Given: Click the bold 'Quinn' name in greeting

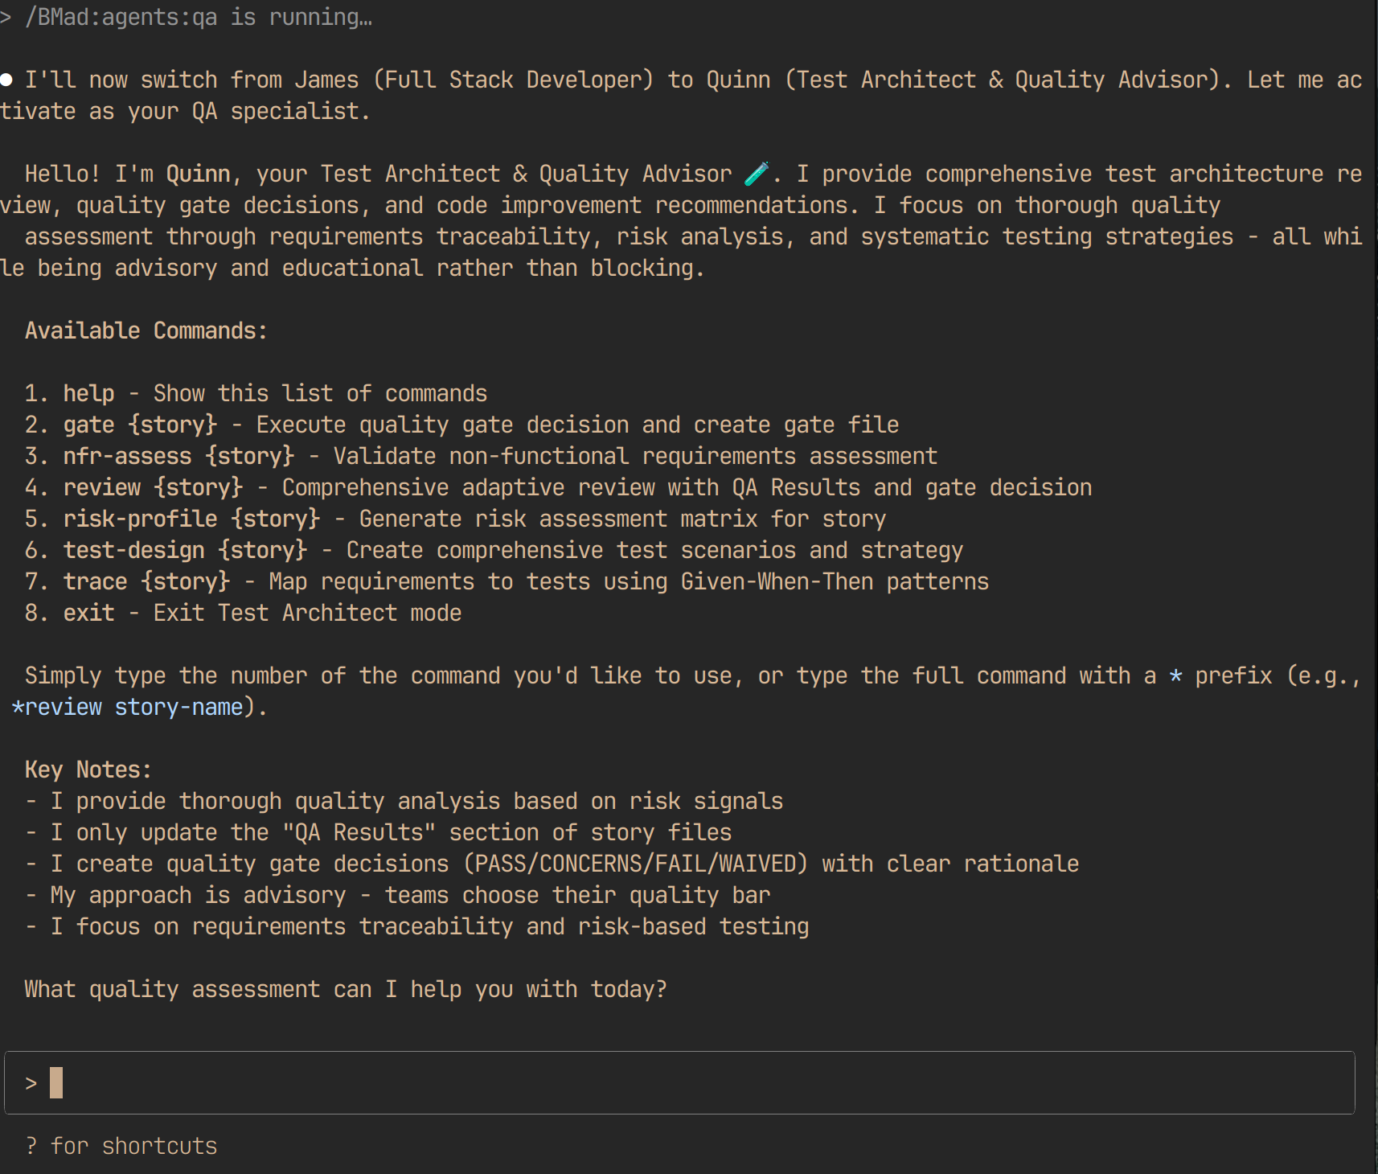Looking at the screenshot, I should [199, 174].
